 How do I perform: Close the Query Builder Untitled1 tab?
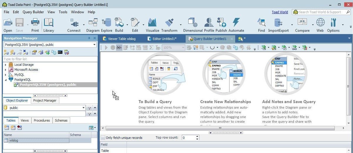(x=232, y=39)
